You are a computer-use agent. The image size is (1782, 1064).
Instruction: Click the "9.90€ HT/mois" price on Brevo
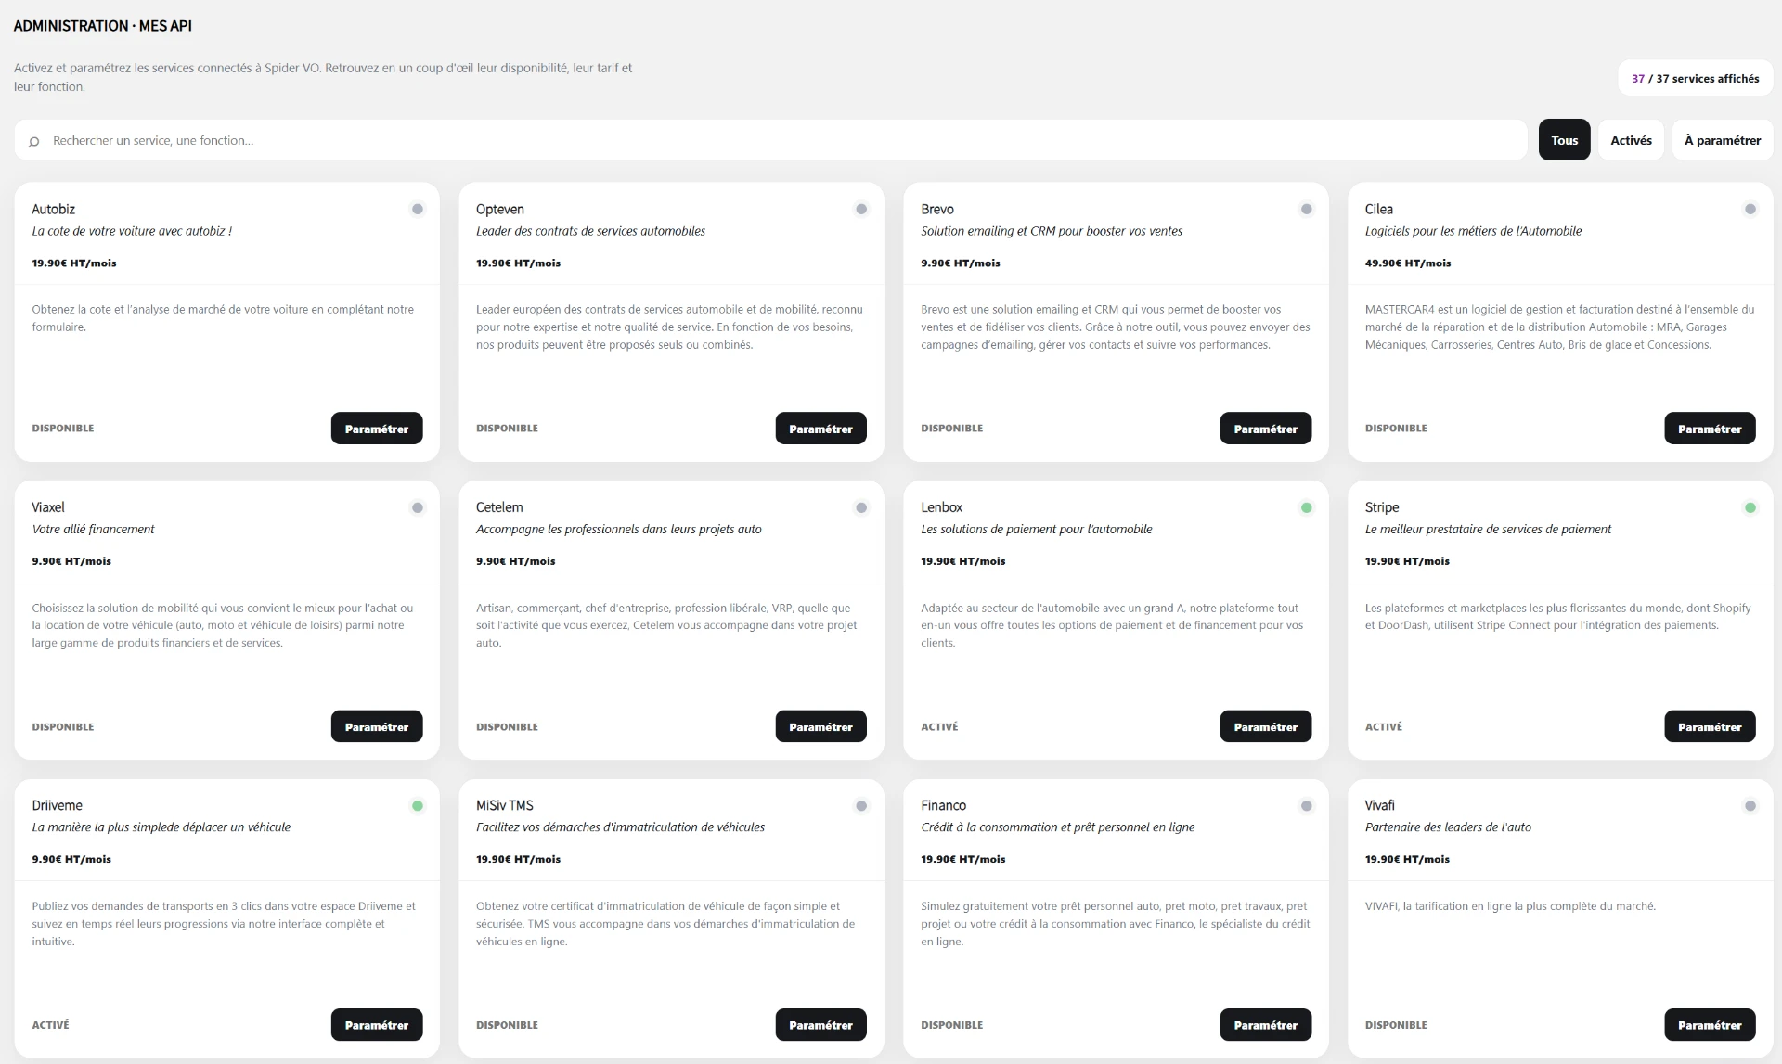pyautogui.click(x=961, y=263)
